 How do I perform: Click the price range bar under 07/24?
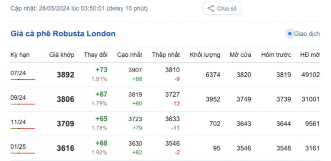pos(23,79)
